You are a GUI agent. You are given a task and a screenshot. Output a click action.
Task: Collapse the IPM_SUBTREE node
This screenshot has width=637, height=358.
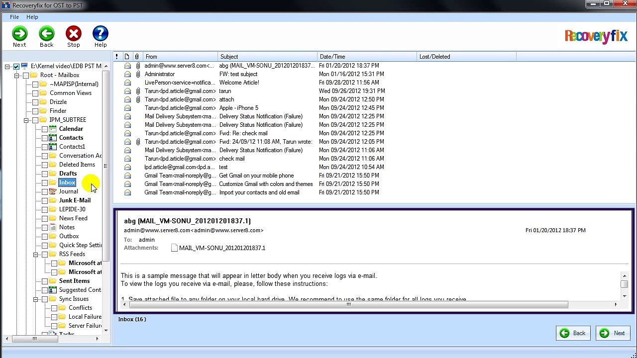point(26,120)
